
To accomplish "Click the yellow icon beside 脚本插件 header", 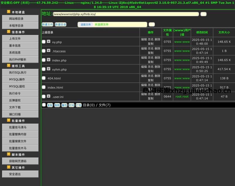I will (x=9, y=155).
